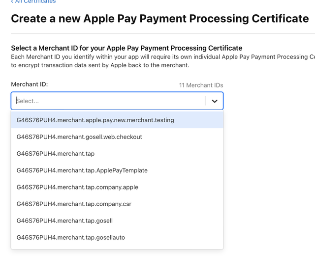The width and height of the screenshot is (315, 276).
Task: Click 'Select a Merchant ID' section heading
Action: 126,48
